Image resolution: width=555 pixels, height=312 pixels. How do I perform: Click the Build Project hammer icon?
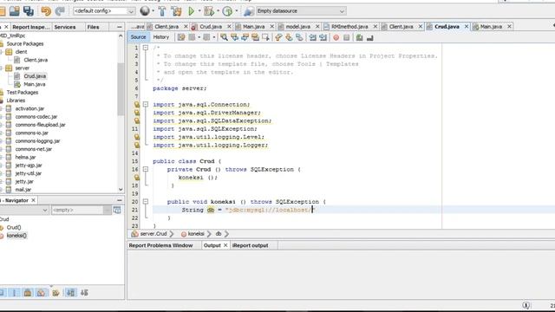[162, 11]
